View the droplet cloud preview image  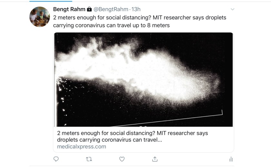click(x=143, y=79)
